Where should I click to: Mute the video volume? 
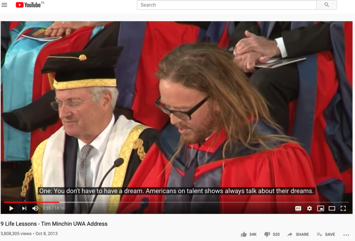35,208
